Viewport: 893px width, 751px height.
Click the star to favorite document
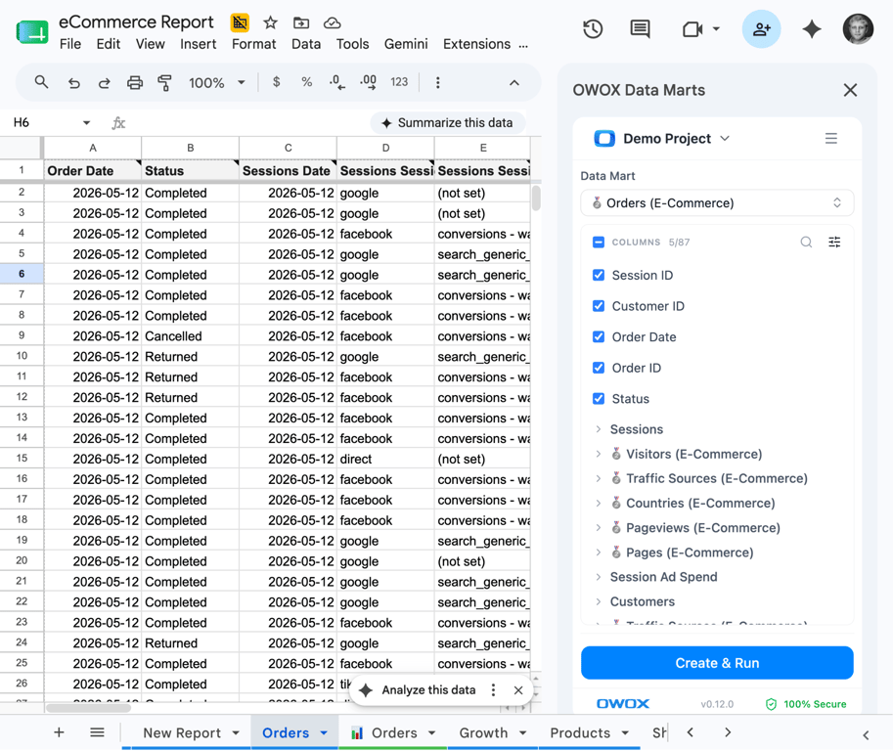[270, 22]
